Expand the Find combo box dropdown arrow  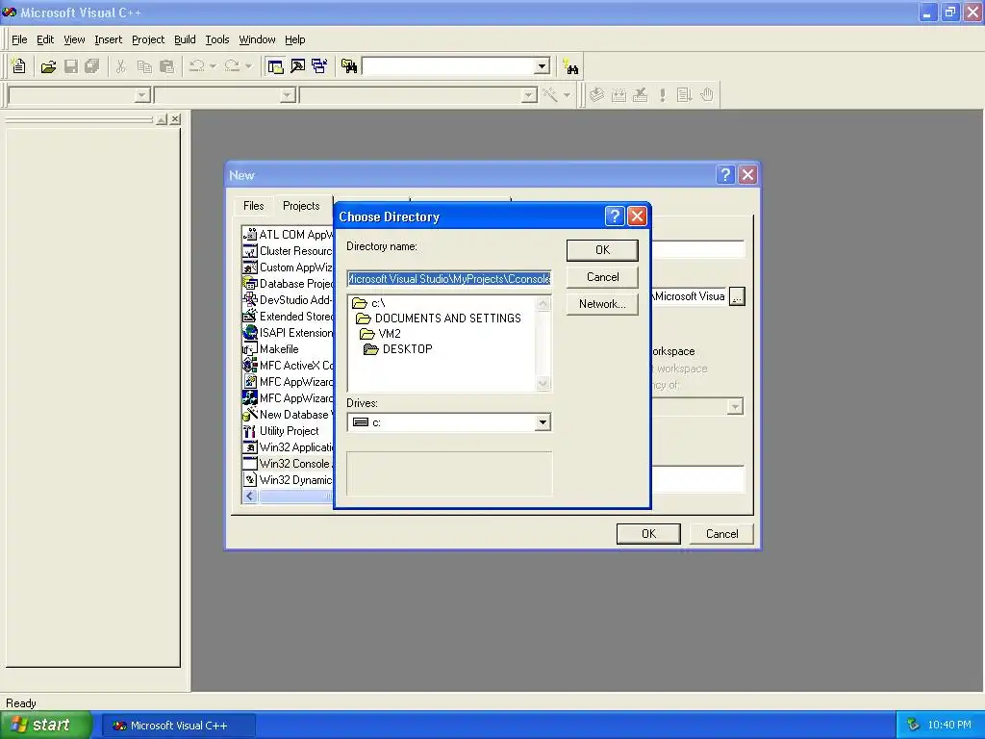(543, 66)
